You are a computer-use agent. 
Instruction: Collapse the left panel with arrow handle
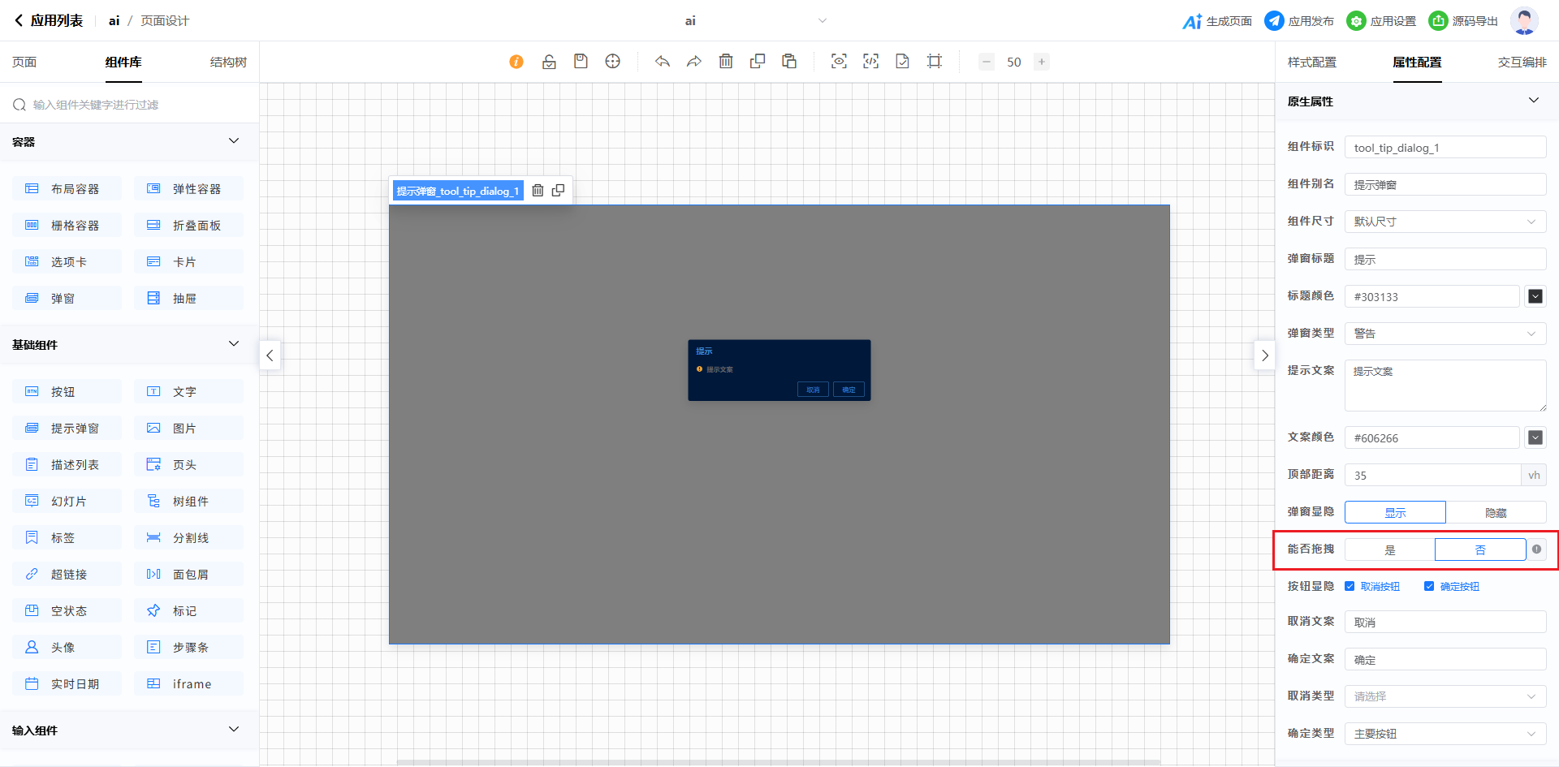(x=270, y=355)
